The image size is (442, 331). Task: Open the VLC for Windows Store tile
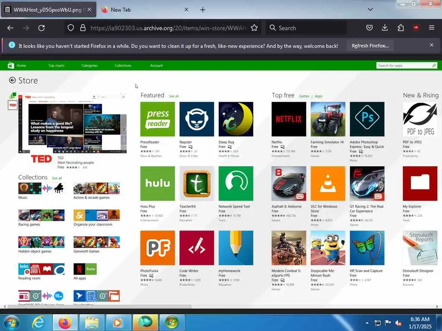(x=328, y=184)
